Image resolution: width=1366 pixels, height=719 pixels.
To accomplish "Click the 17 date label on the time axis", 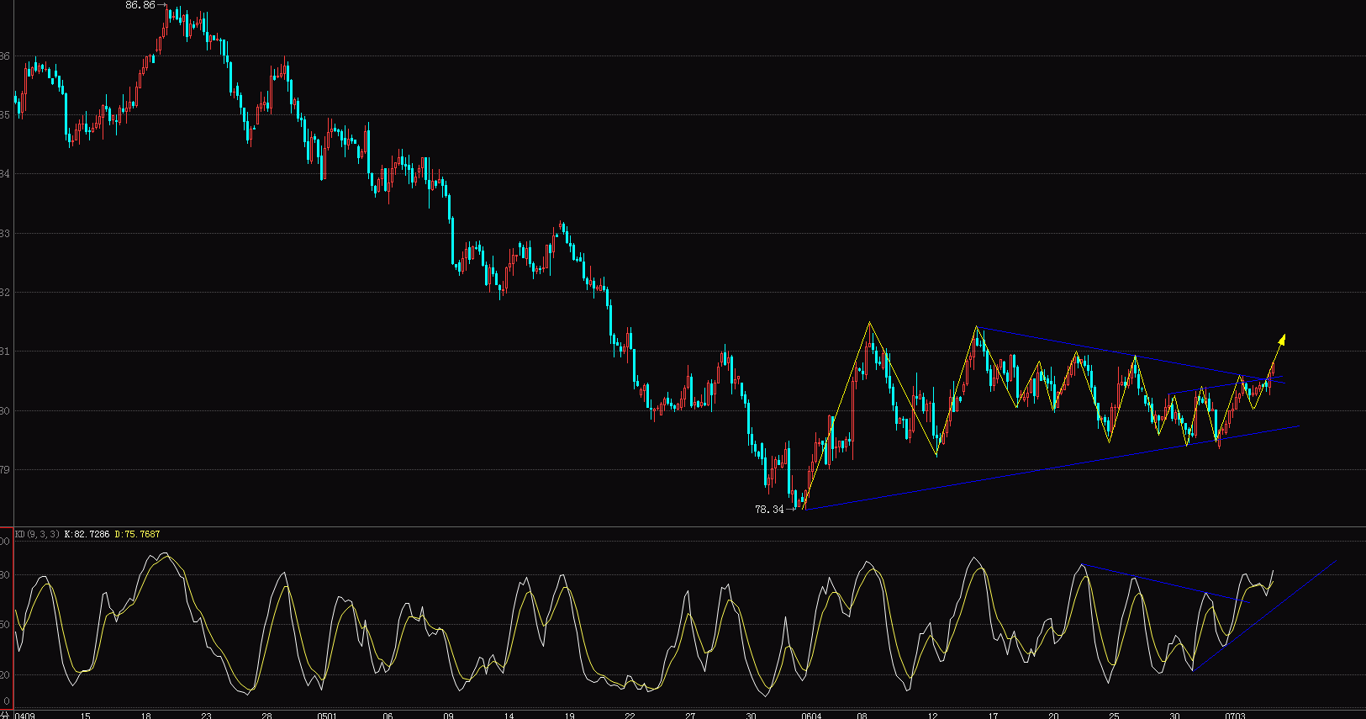I will [x=993, y=716].
